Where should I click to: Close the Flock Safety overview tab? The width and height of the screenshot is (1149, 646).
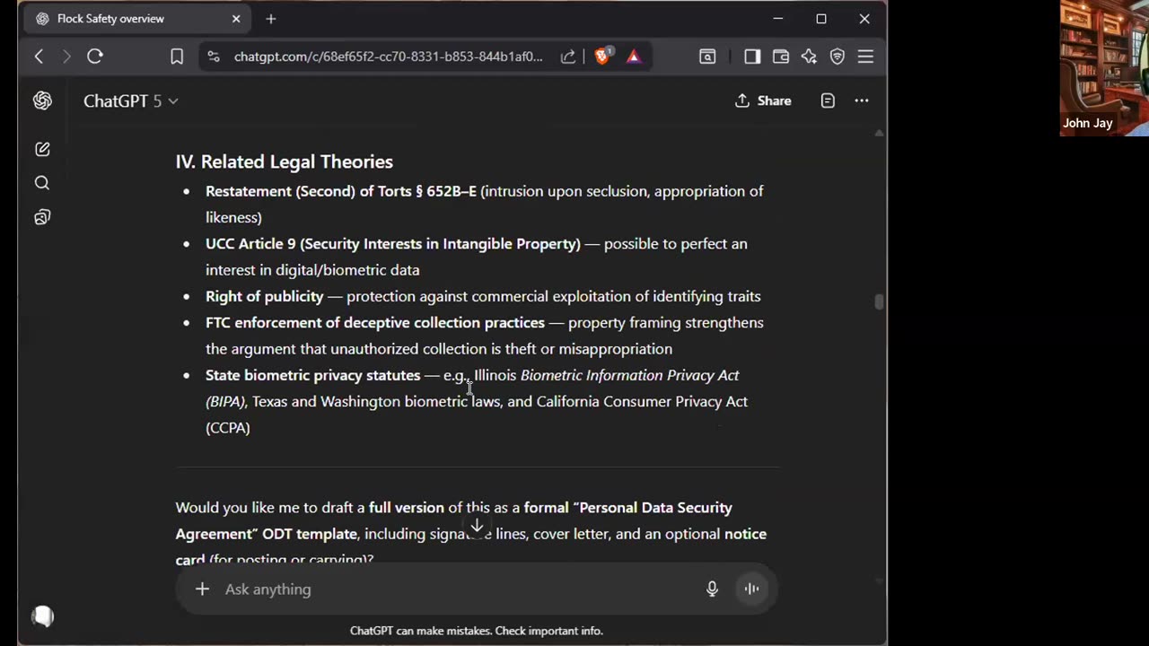coord(236,19)
